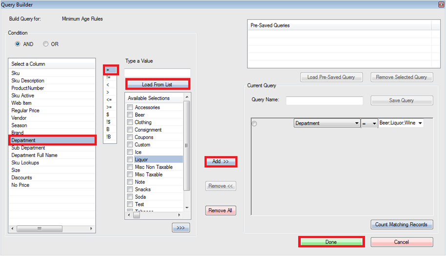Expand the Beer;Liquor;Wine value dropdown

point(420,123)
